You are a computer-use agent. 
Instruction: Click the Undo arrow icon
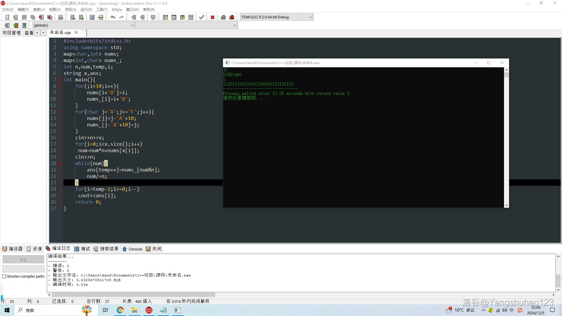click(113, 17)
